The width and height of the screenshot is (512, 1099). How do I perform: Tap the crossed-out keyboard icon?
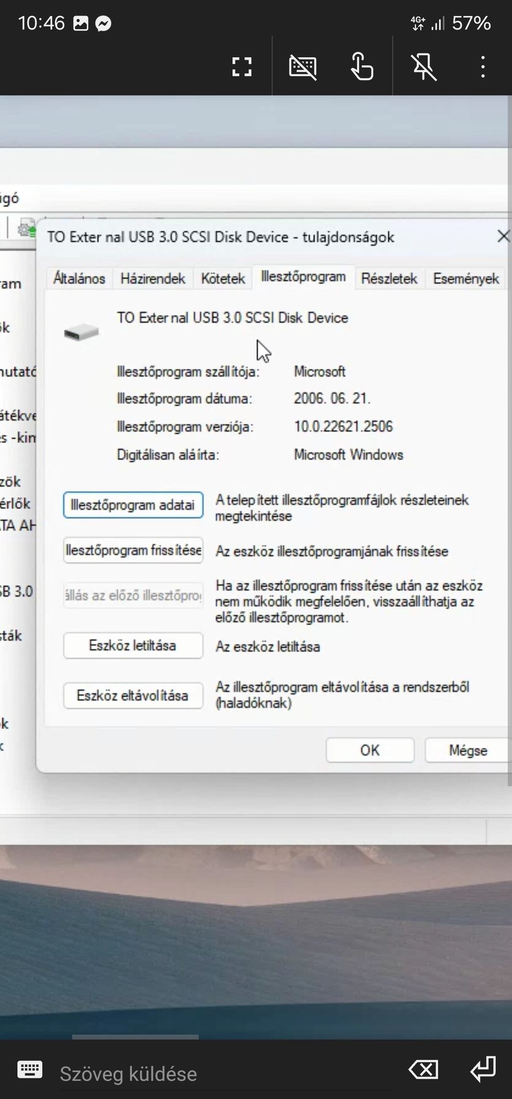click(x=303, y=67)
